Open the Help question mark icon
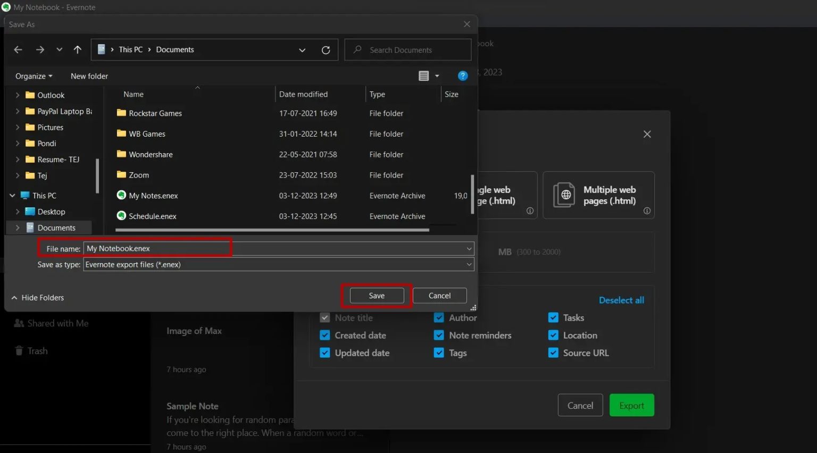The width and height of the screenshot is (817, 453). click(x=463, y=75)
